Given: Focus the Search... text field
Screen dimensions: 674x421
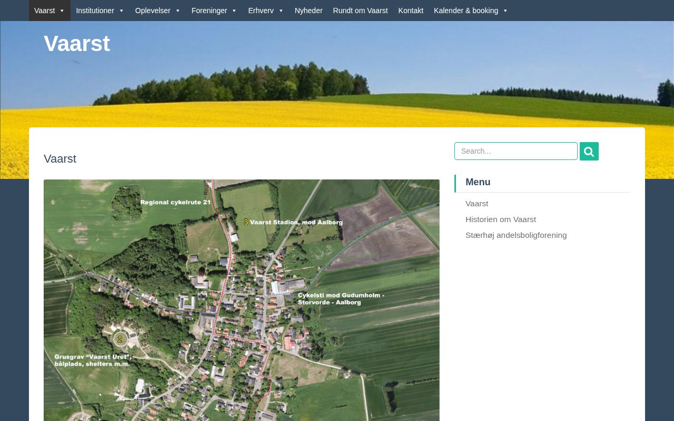Looking at the screenshot, I should point(516,151).
